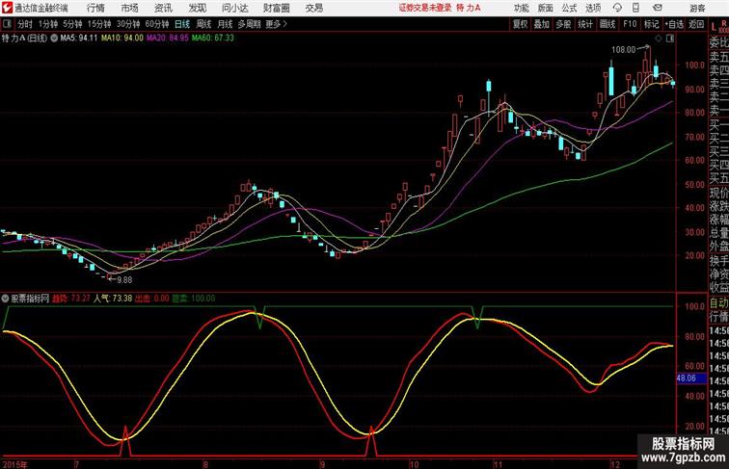
Task: Click the MA5: 94.11 value label
Action: point(79,39)
